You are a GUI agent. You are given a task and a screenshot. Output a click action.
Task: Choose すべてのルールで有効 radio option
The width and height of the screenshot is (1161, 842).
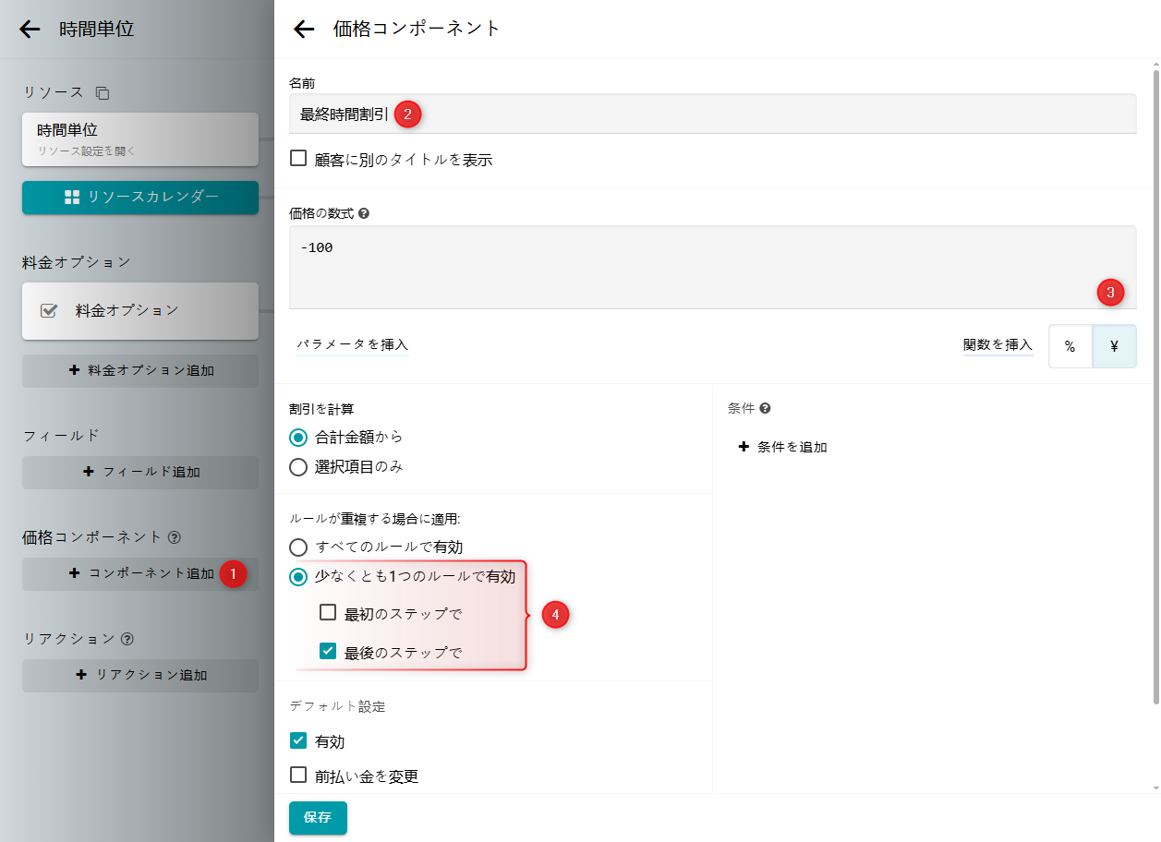pyautogui.click(x=298, y=547)
